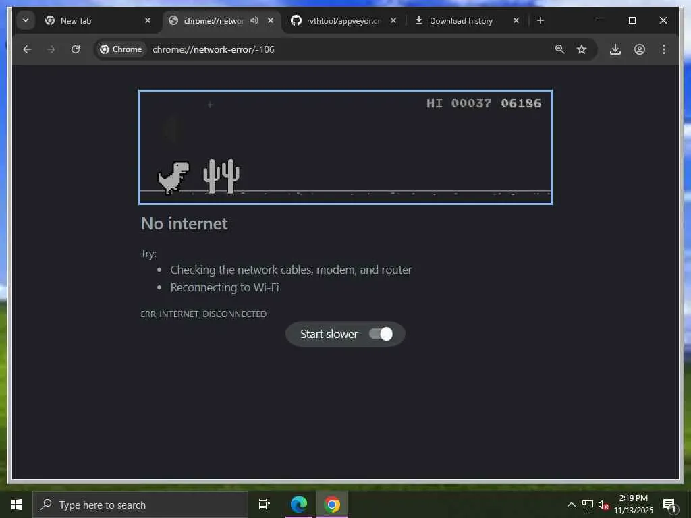The image size is (691, 518).
Task: Switch to the rvthtool/appveyor GitHub tab
Action: (x=343, y=21)
